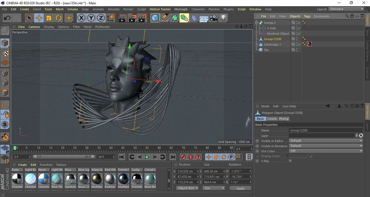Viewport: 370px width, 197px height.
Task: Toggle the X-Ray checkbox
Action: [291, 161]
